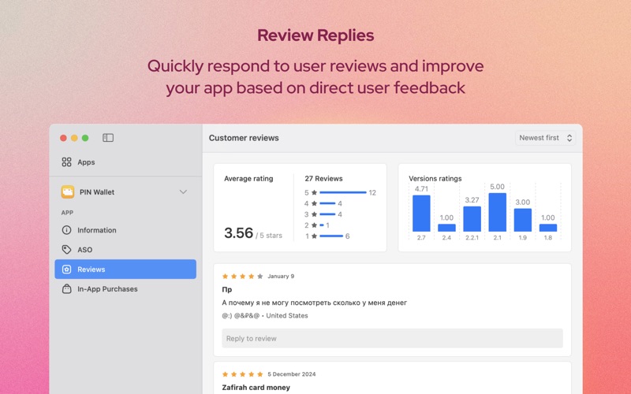Click the 5 star rating bar
Image resolution: width=631 pixels, height=394 pixels.
tap(343, 192)
